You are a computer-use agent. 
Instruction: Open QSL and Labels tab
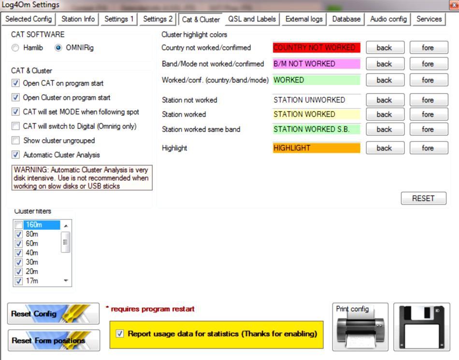click(x=252, y=19)
